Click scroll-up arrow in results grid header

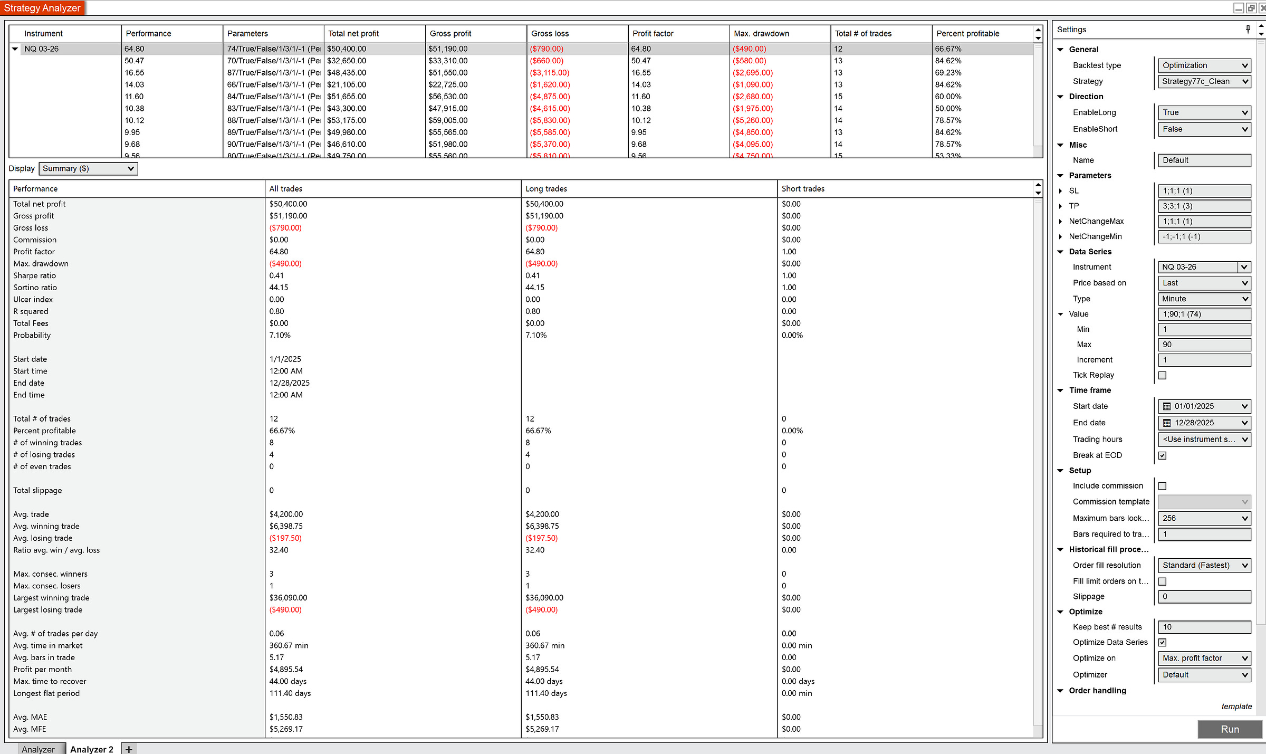click(x=1038, y=30)
